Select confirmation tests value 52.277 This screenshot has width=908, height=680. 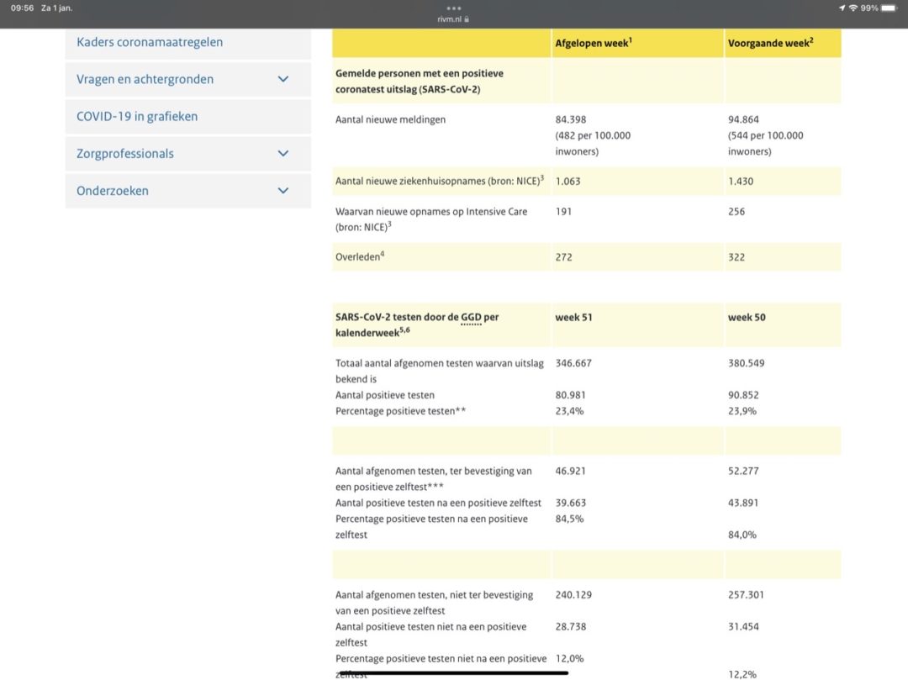pyautogui.click(x=743, y=471)
